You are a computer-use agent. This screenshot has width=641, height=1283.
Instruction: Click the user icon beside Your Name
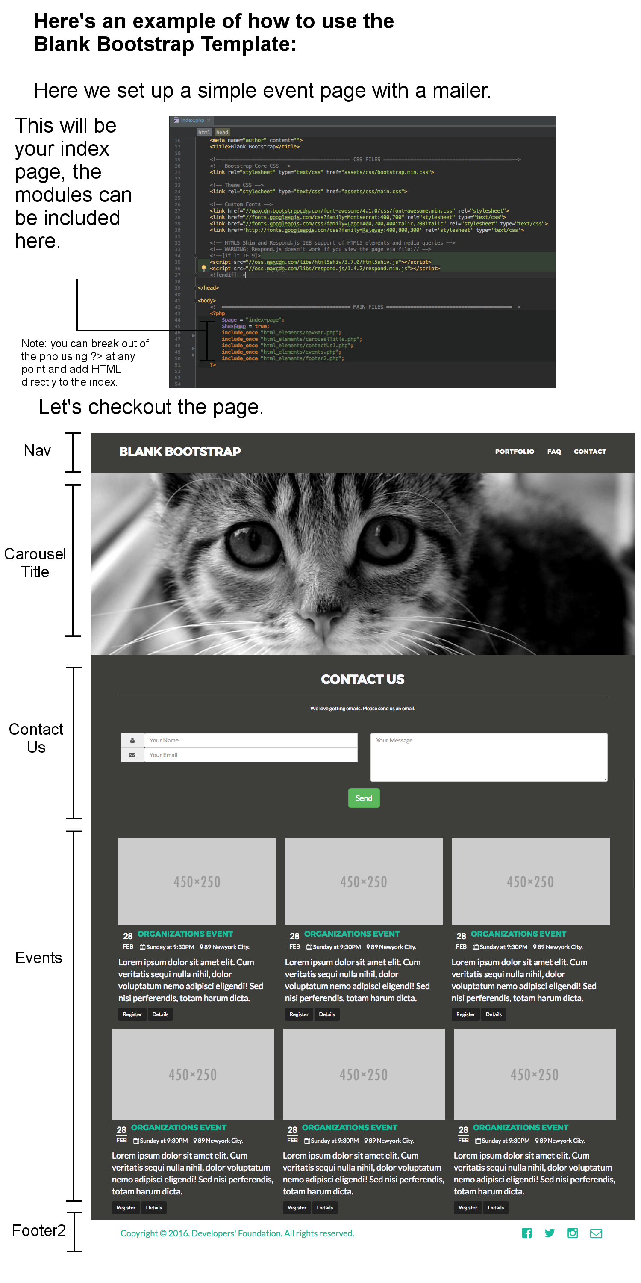[x=132, y=740]
